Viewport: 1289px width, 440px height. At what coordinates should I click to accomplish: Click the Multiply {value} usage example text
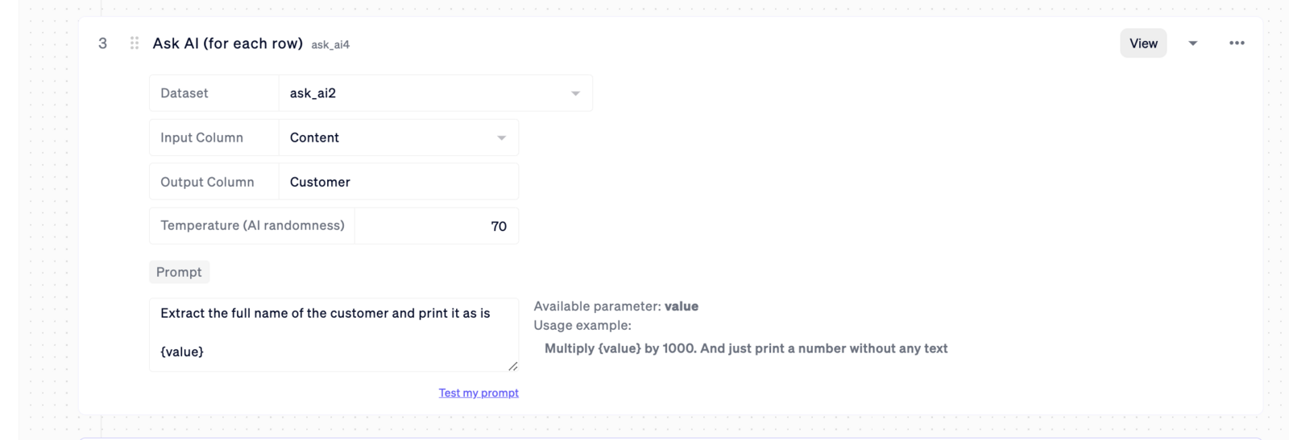pyautogui.click(x=745, y=348)
